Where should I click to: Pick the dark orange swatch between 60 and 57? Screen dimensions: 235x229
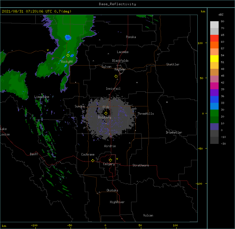pos(214,45)
